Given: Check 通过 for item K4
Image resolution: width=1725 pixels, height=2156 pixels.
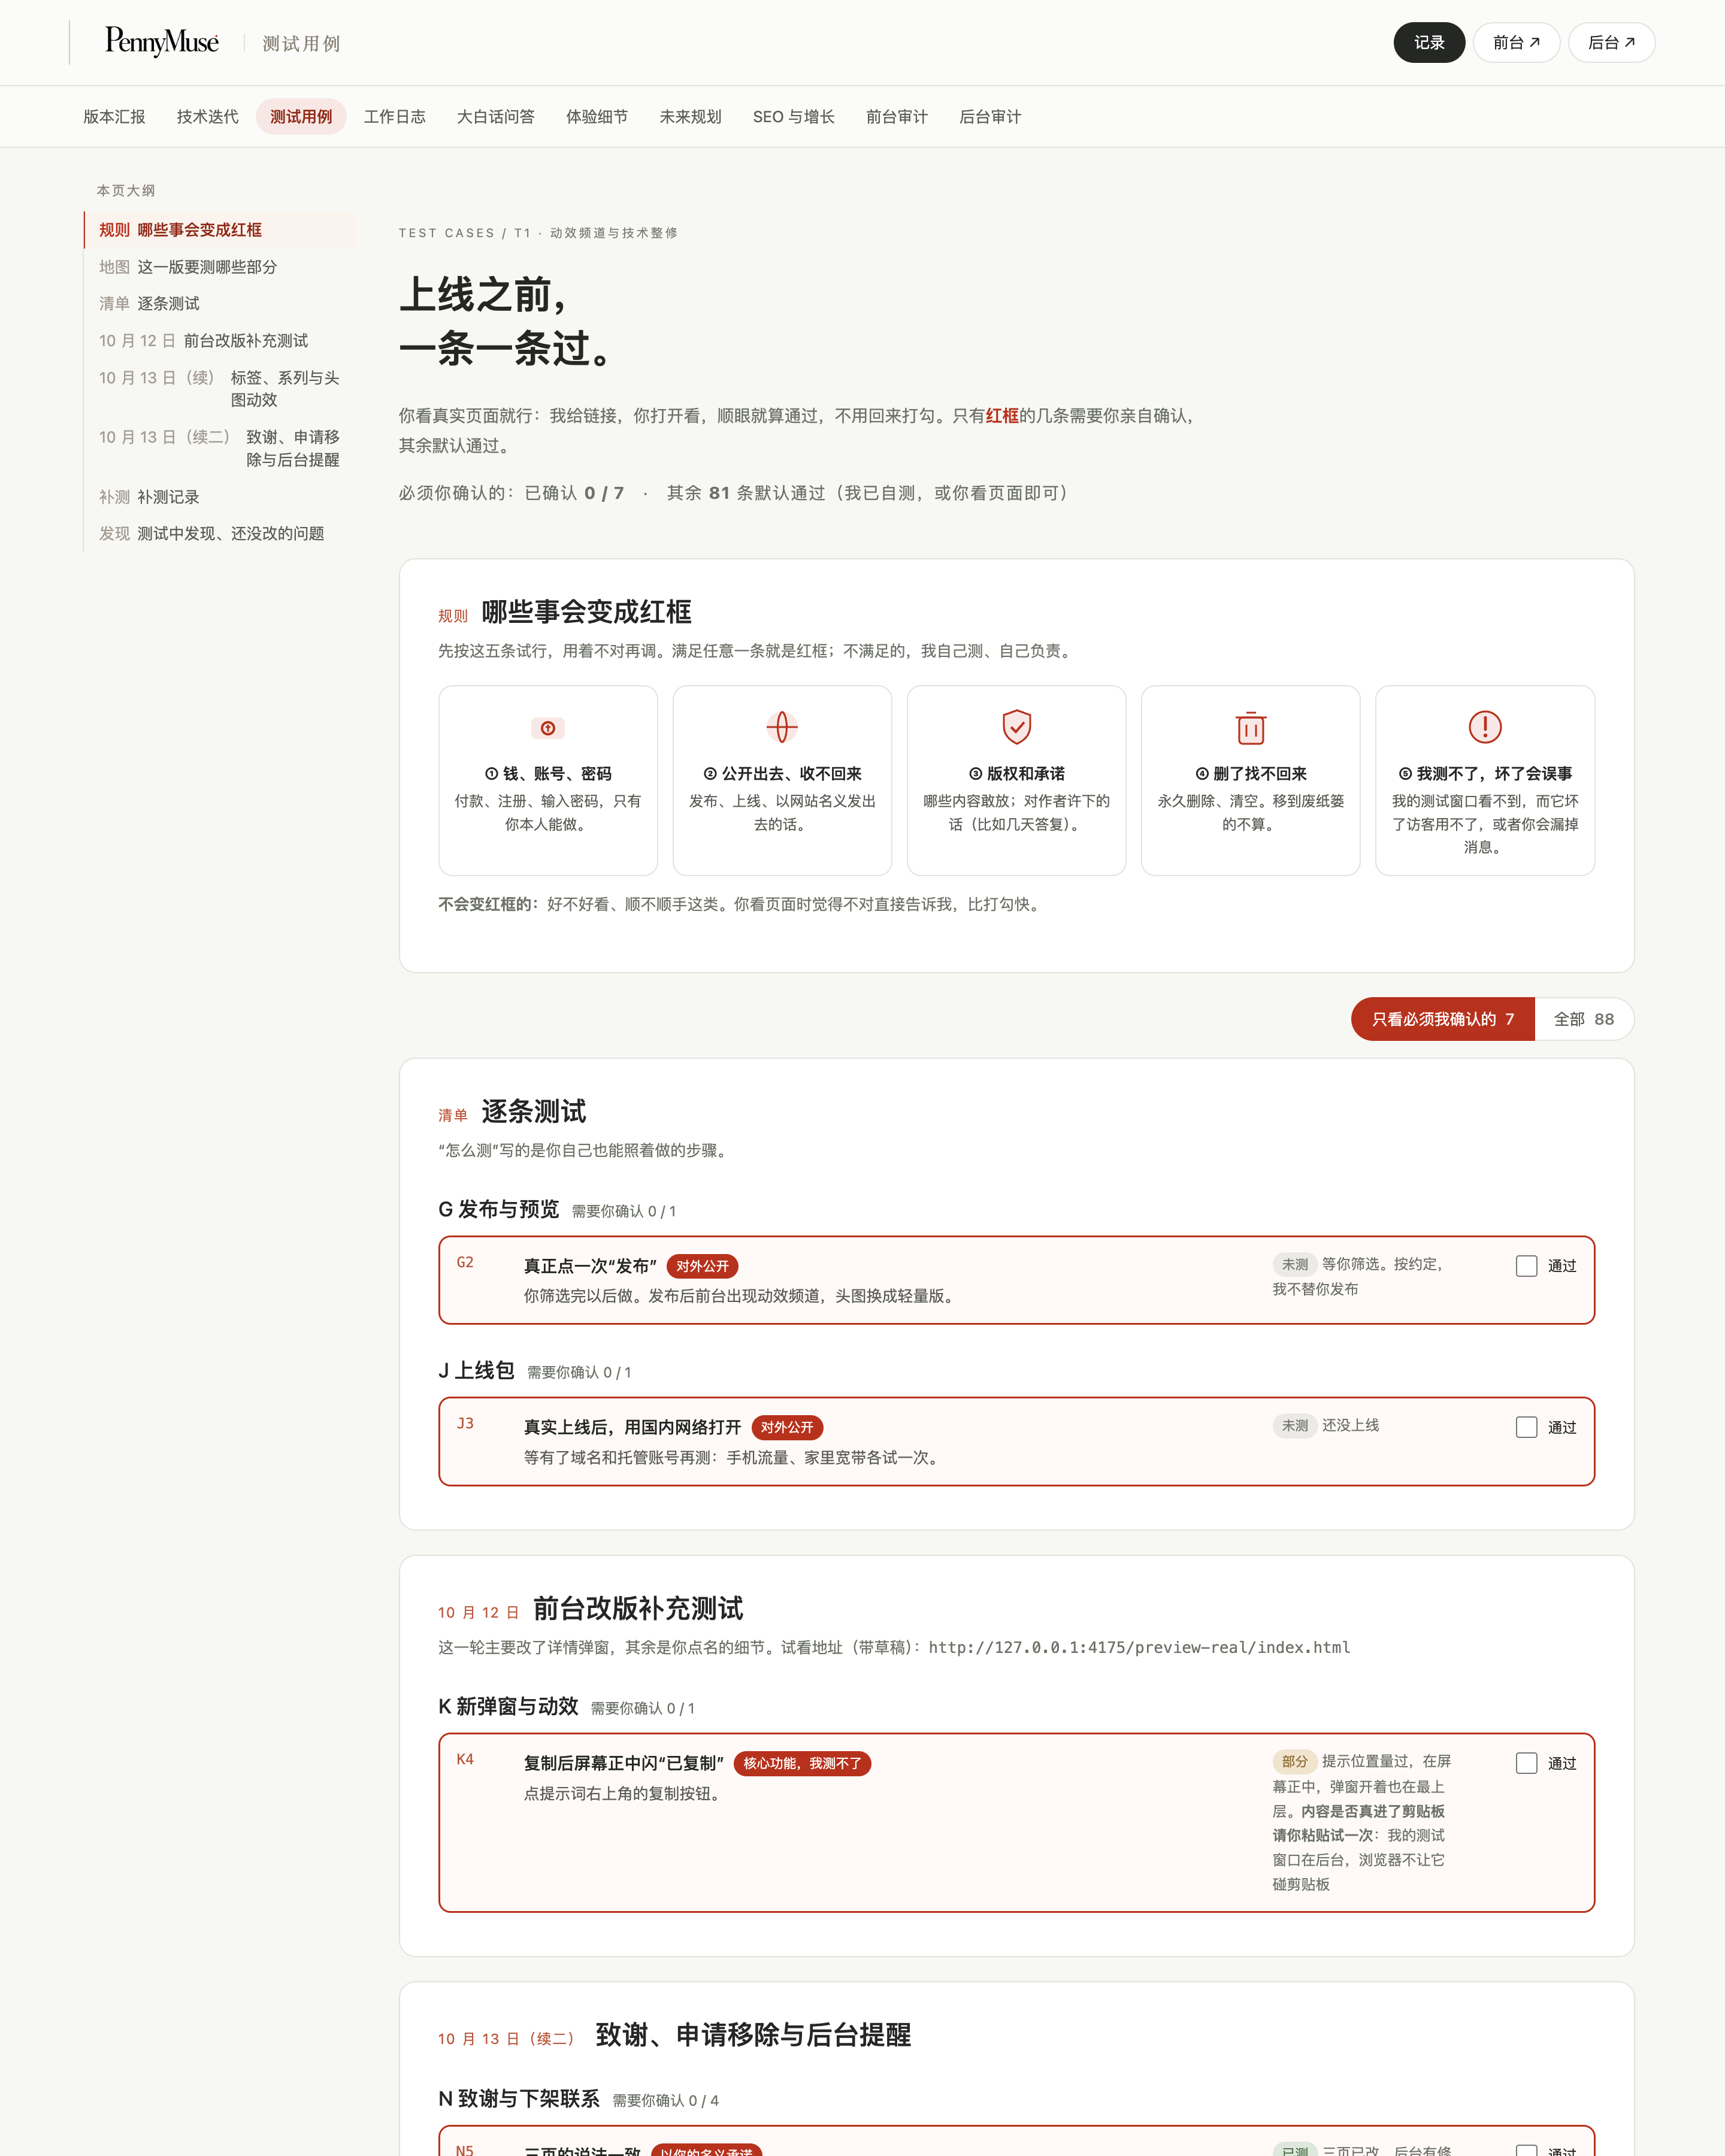Looking at the screenshot, I should pyautogui.click(x=1526, y=1764).
